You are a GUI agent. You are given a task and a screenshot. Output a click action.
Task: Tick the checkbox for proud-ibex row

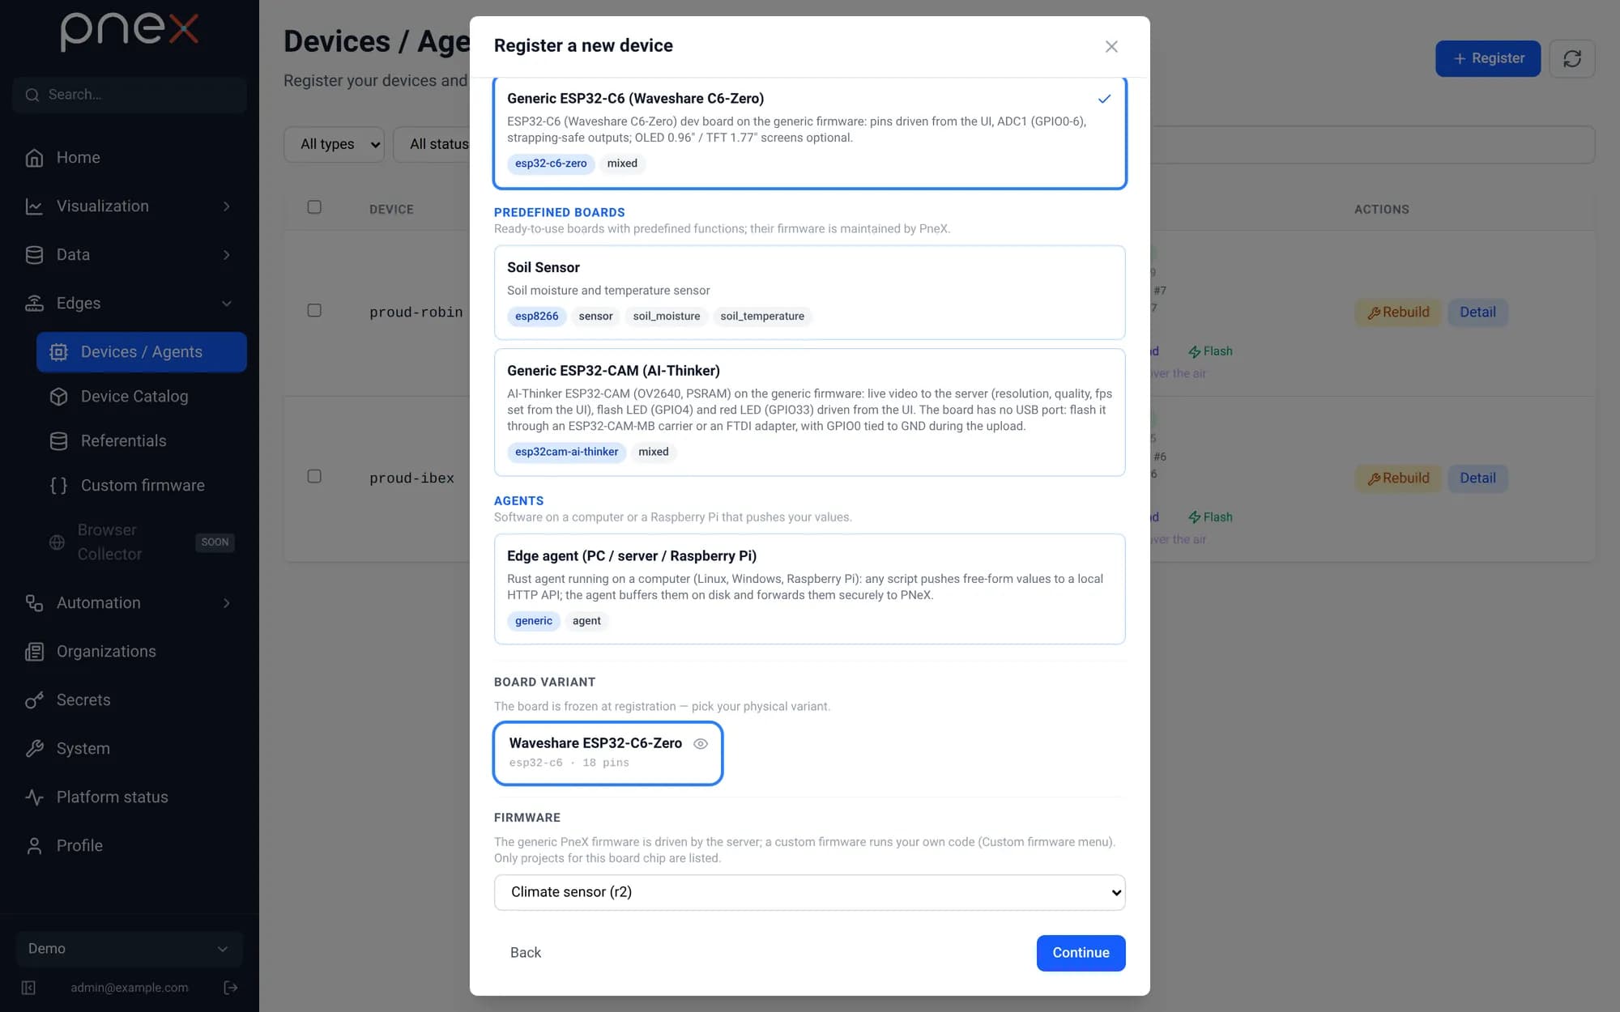[314, 476]
